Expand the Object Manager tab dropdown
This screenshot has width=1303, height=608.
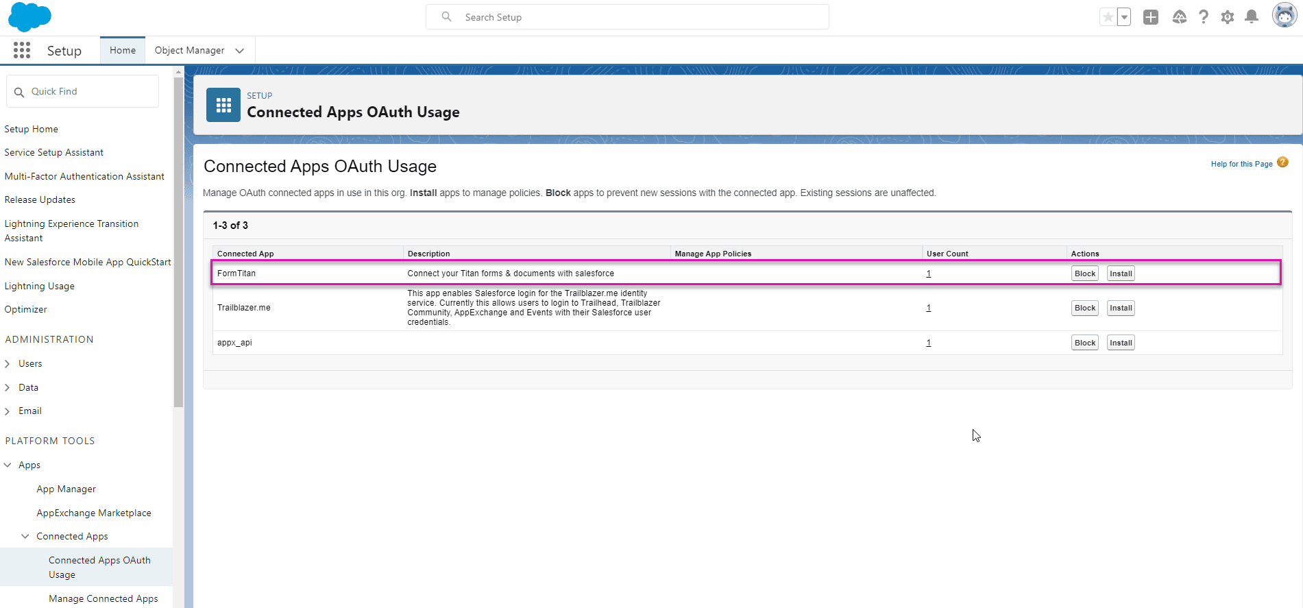239,51
